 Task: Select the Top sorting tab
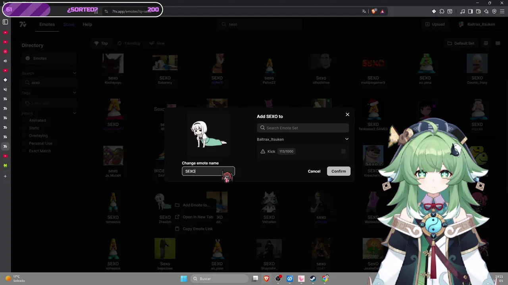[x=101, y=43]
